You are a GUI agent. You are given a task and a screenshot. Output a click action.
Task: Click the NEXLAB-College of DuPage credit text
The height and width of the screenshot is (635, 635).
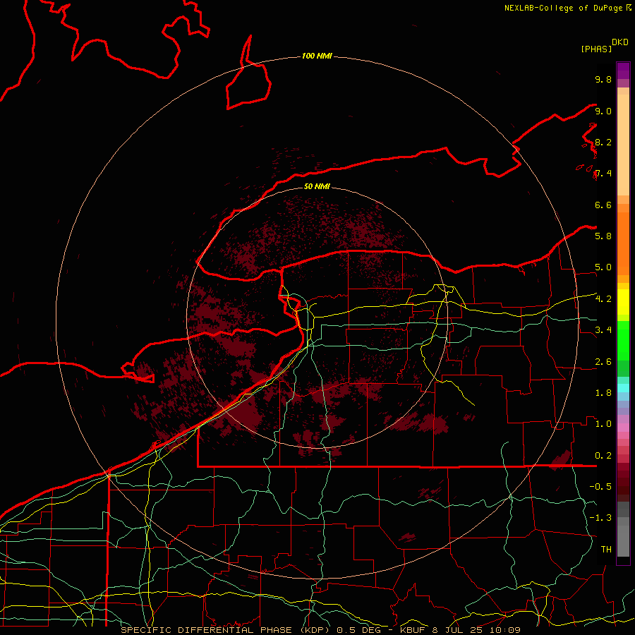[x=564, y=8]
